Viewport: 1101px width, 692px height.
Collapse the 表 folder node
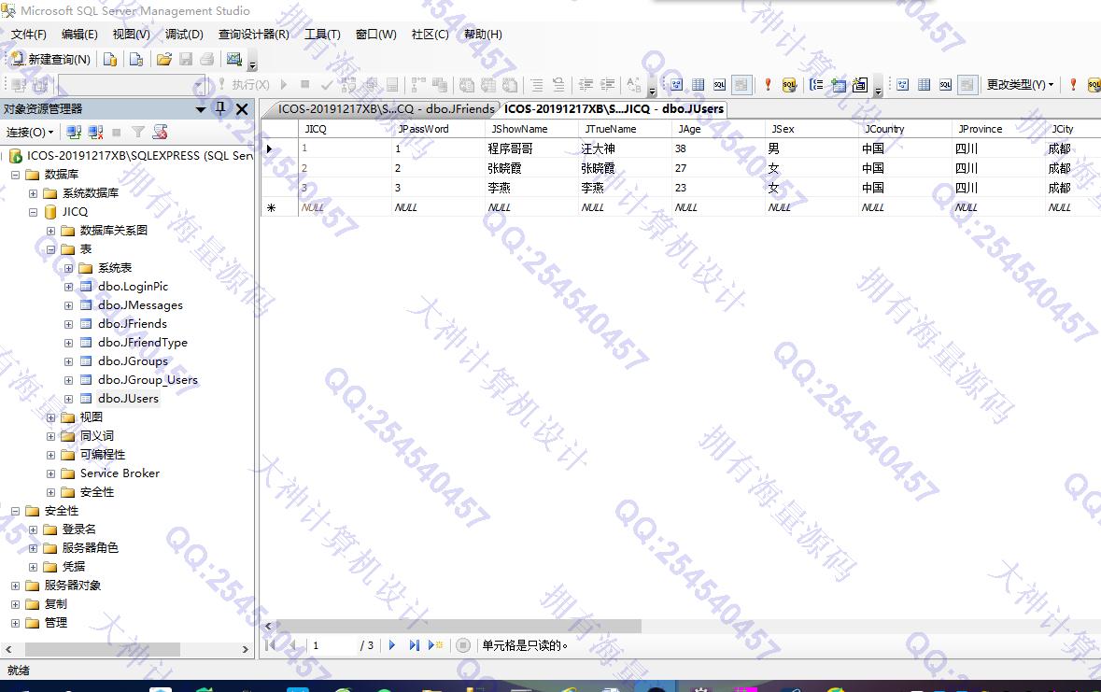(50, 249)
